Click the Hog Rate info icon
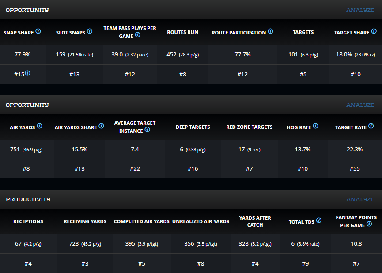 click(315, 126)
